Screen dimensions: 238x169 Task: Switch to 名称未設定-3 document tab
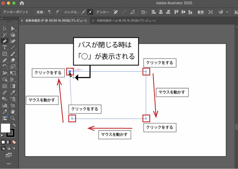56,20
